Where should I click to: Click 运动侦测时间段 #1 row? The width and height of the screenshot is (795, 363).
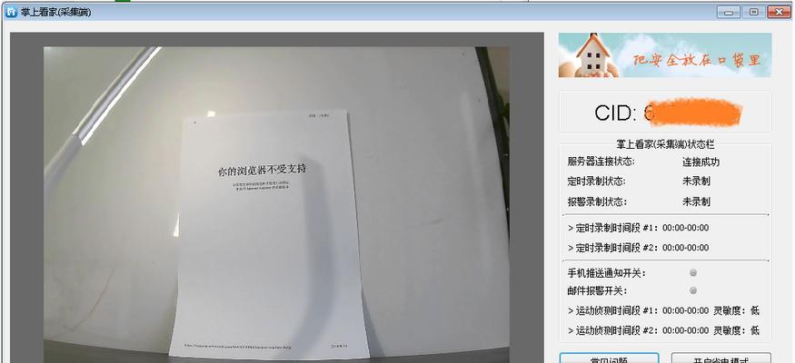point(663,310)
